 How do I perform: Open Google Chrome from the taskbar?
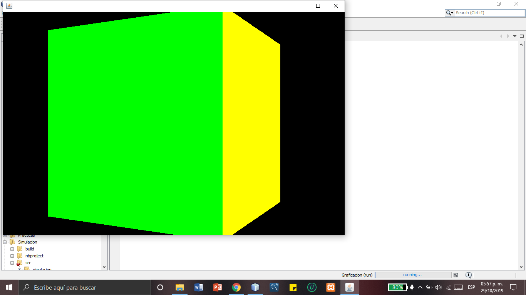[236, 287]
